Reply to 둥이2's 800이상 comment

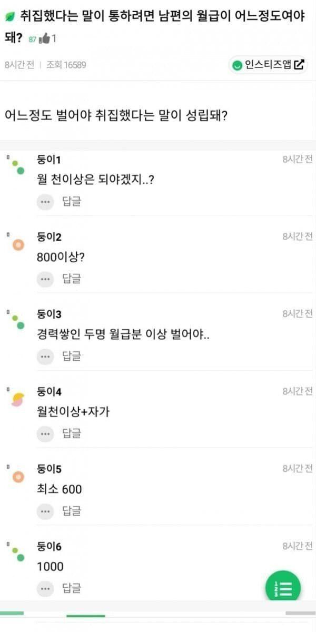pos(72,279)
